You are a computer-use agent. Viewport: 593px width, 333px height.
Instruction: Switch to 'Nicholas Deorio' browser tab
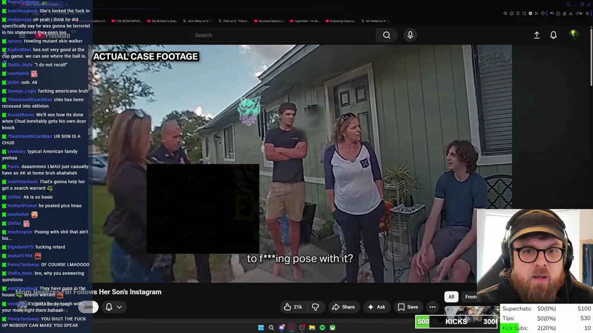point(270,21)
